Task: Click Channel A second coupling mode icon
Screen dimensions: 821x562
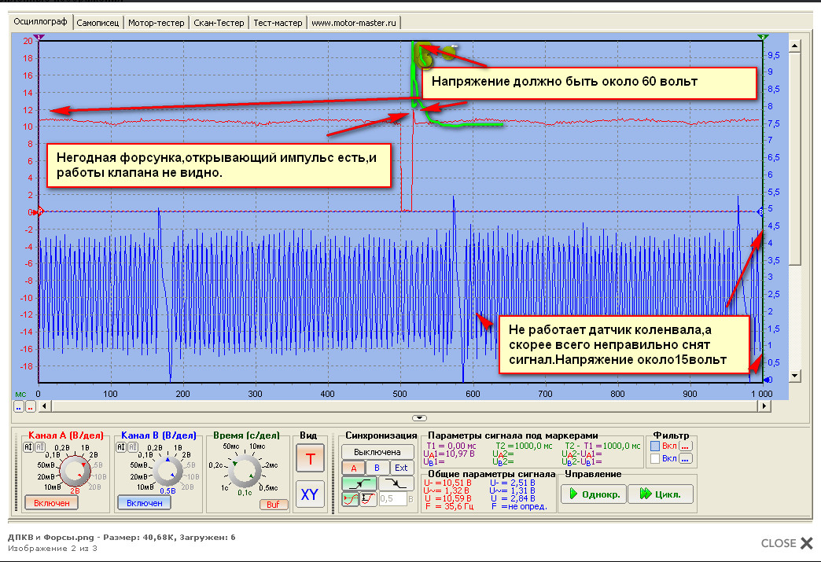Action: (40, 447)
